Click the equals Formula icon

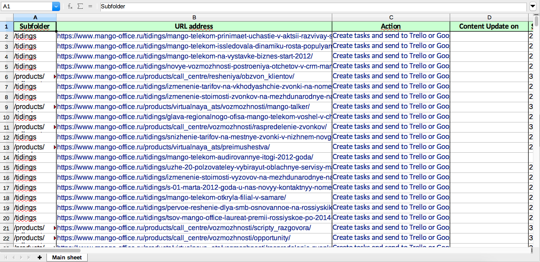90,7
